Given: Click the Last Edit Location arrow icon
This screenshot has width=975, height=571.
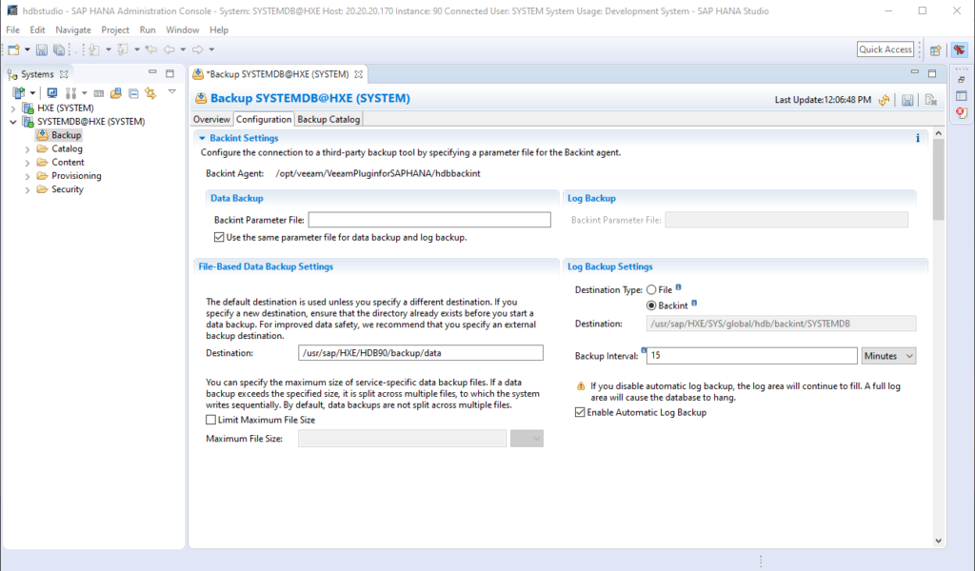Looking at the screenshot, I should click(150, 49).
